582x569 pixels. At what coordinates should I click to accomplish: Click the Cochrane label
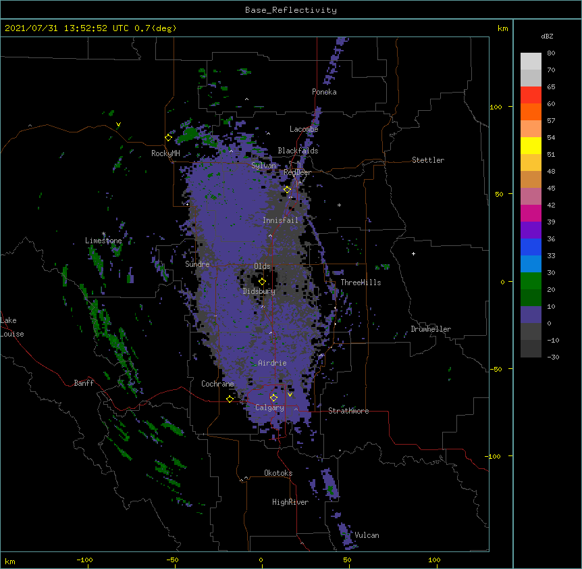[x=217, y=384]
